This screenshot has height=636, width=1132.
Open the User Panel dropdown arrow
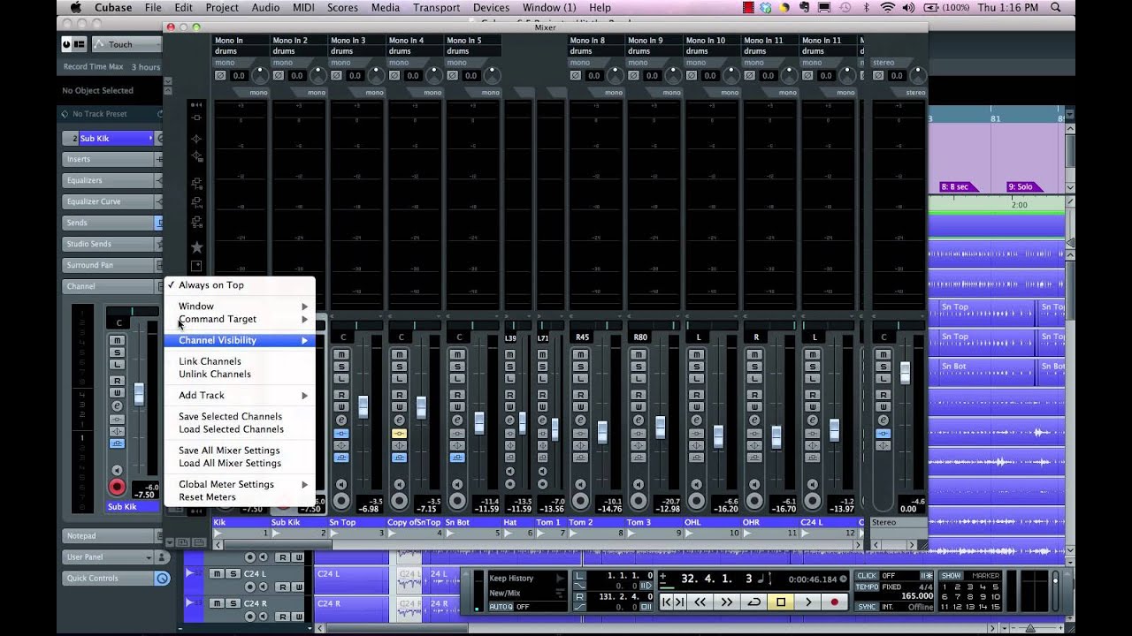coord(149,557)
